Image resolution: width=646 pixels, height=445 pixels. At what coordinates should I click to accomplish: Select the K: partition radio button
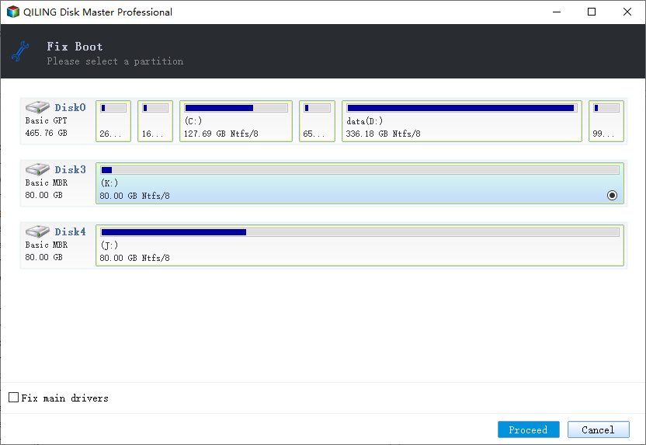point(612,195)
